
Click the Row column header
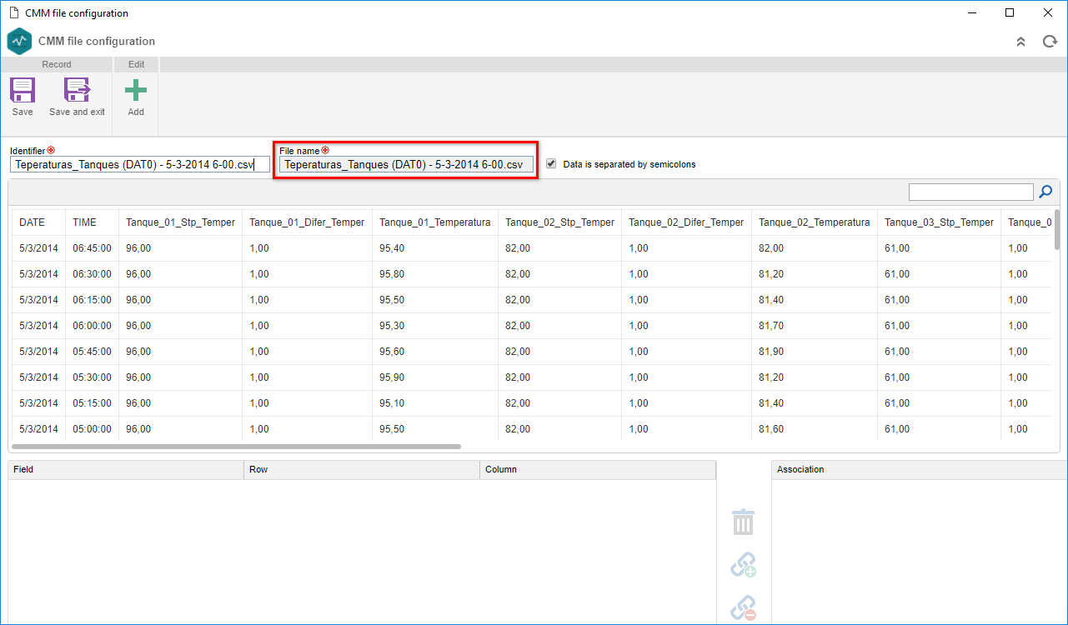(x=362, y=469)
